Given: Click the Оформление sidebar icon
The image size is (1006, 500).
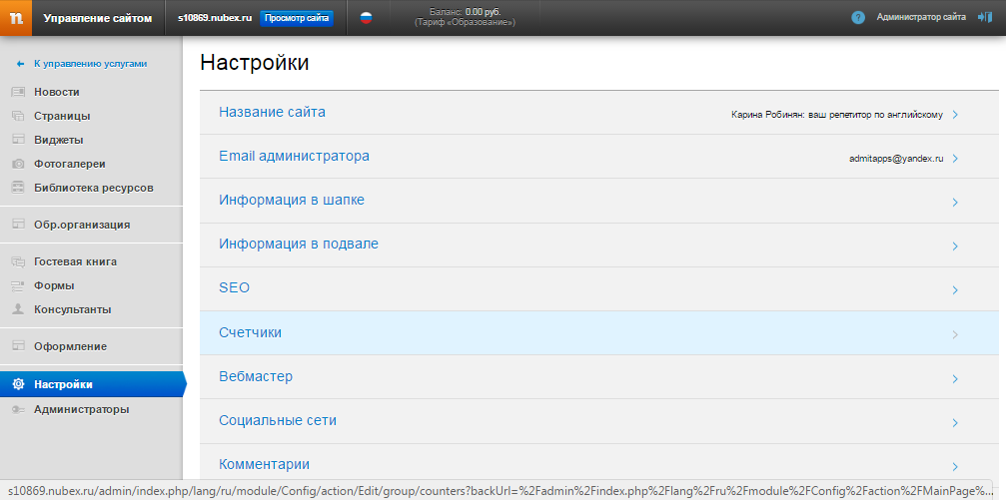Looking at the screenshot, I should (18, 346).
